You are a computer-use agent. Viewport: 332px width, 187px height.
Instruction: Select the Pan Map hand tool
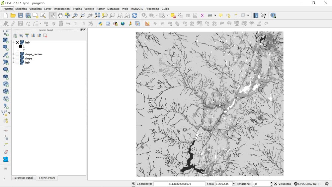coord(60,15)
